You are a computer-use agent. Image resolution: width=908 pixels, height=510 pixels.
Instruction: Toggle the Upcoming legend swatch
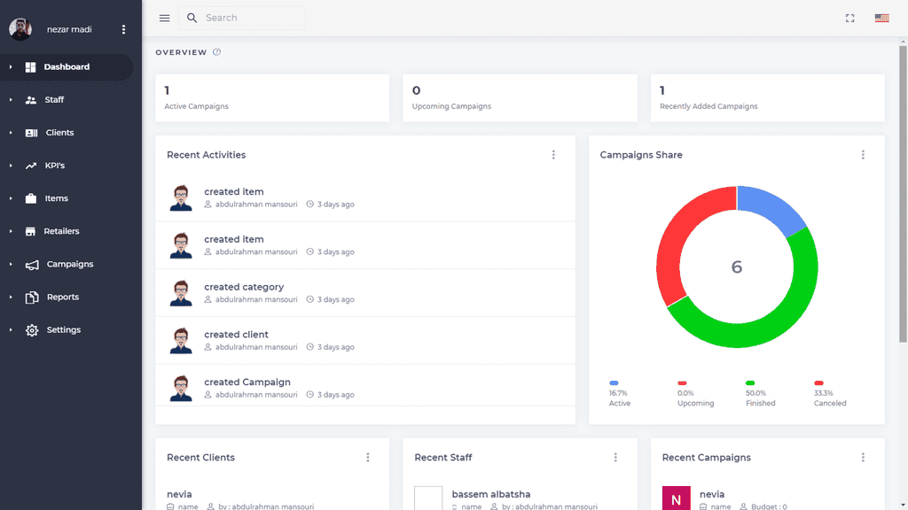click(x=682, y=382)
